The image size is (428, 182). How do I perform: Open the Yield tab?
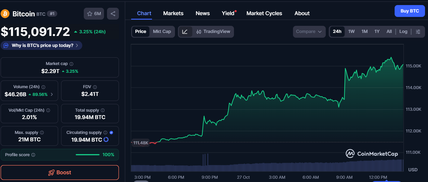(x=228, y=13)
